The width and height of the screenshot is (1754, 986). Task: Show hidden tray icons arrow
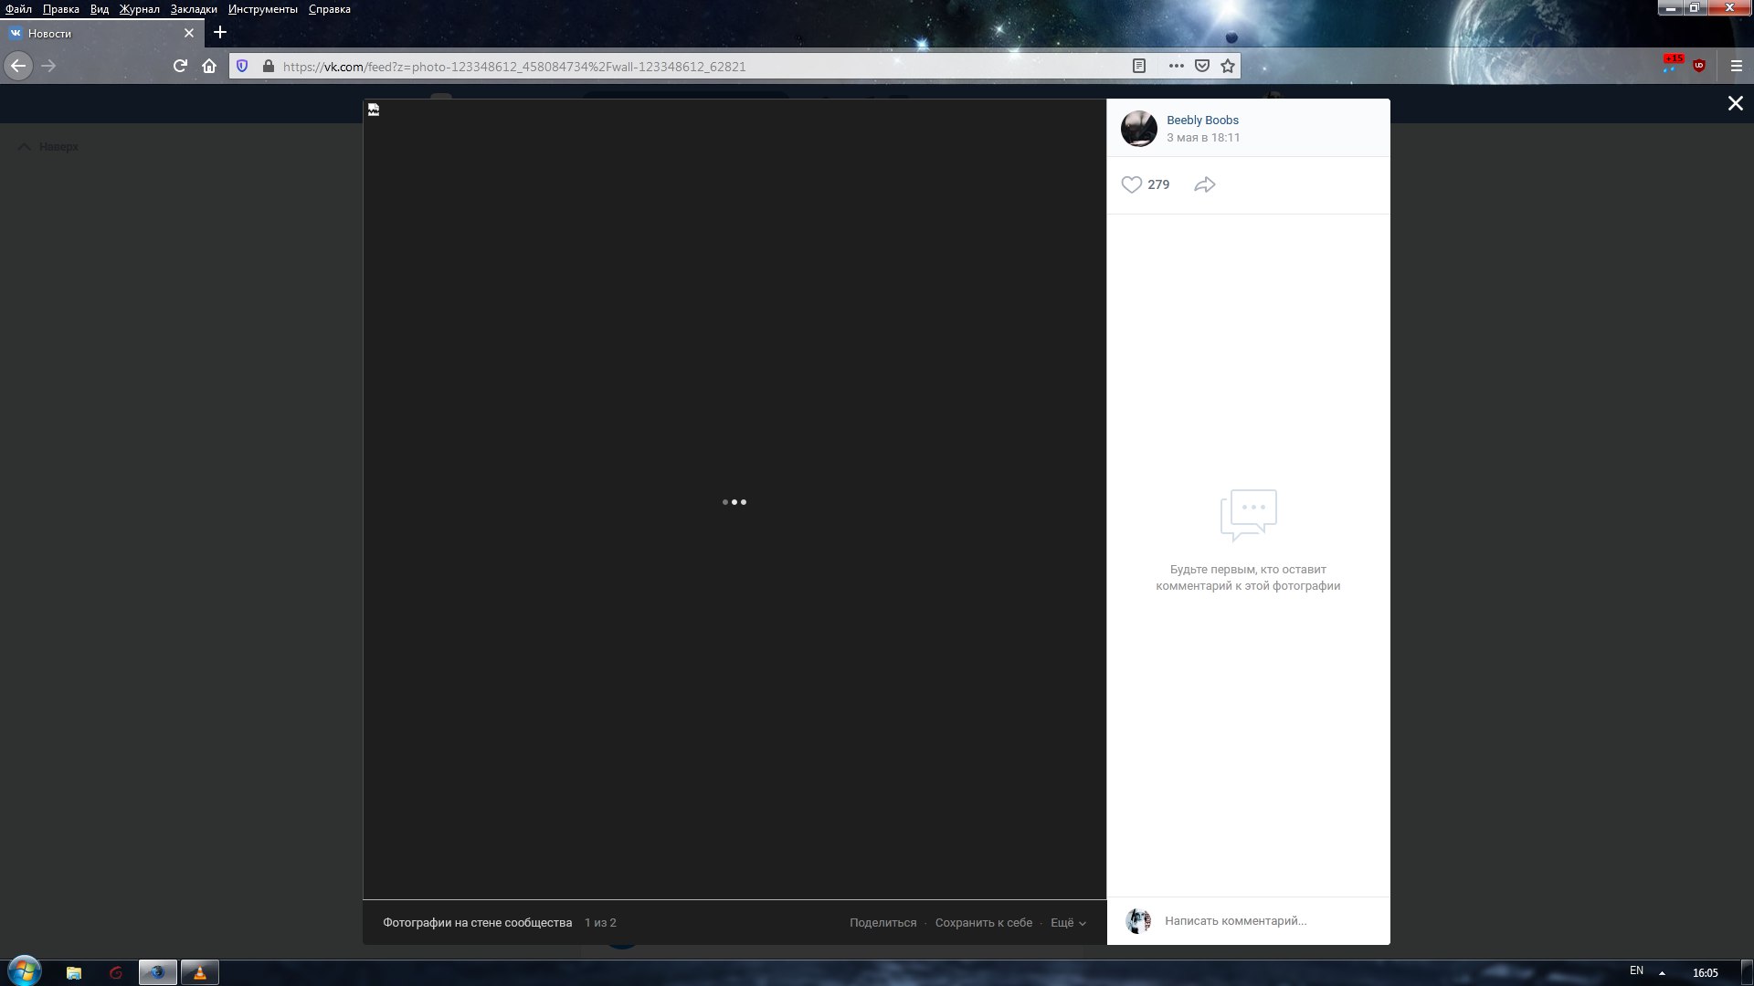tap(1662, 972)
